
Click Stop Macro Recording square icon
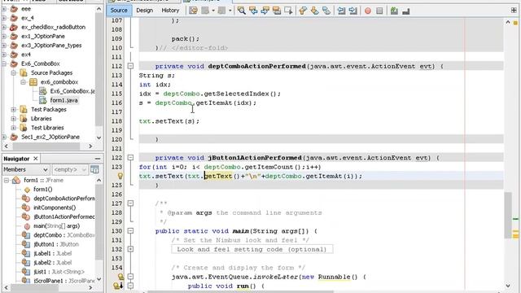379,11
